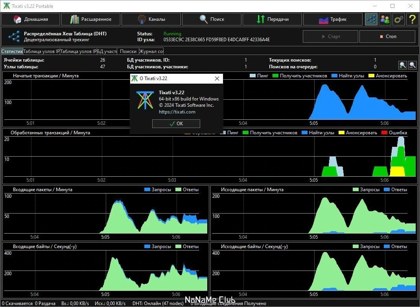Viewport: 420px width, 307px height.
Task: Zoom out graphs with magnifier minus icon
Action: (x=413, y=65)
